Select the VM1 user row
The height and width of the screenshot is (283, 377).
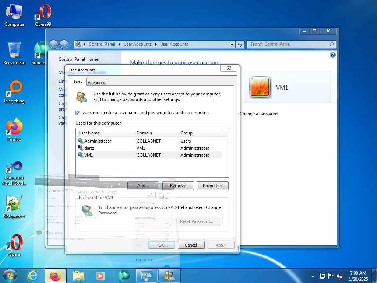[x=149, y=155]
